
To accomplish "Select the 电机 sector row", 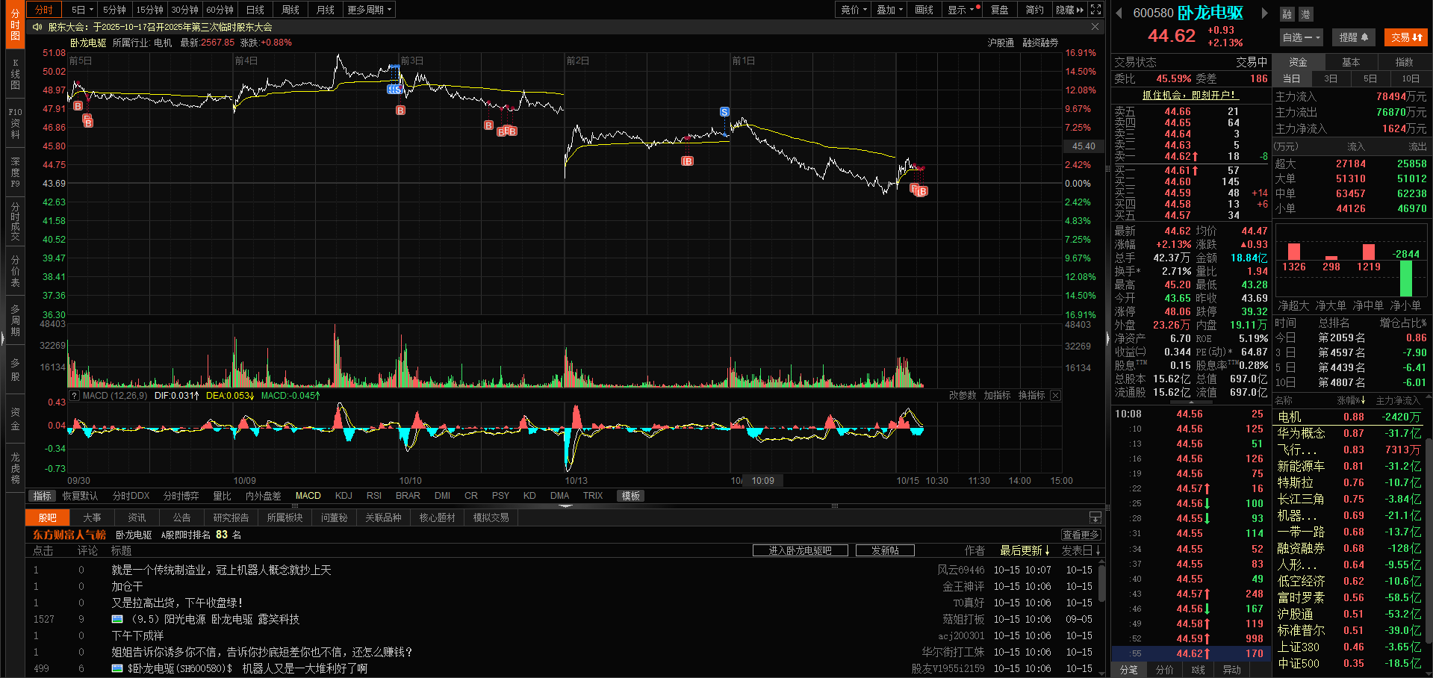I will [1349, 417].
